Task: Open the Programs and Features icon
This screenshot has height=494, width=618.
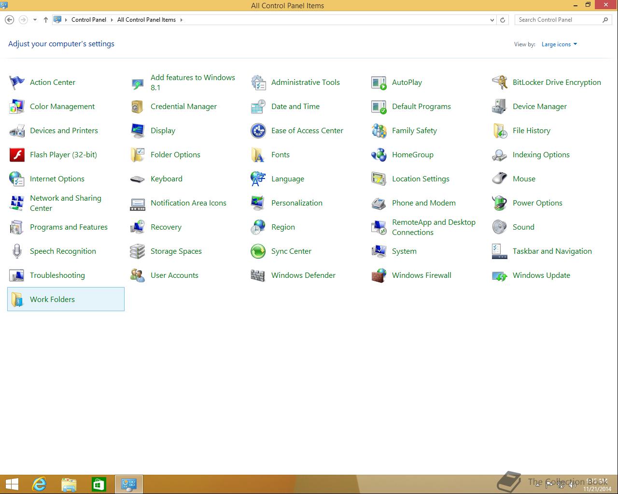Action: tap(17, 227)
